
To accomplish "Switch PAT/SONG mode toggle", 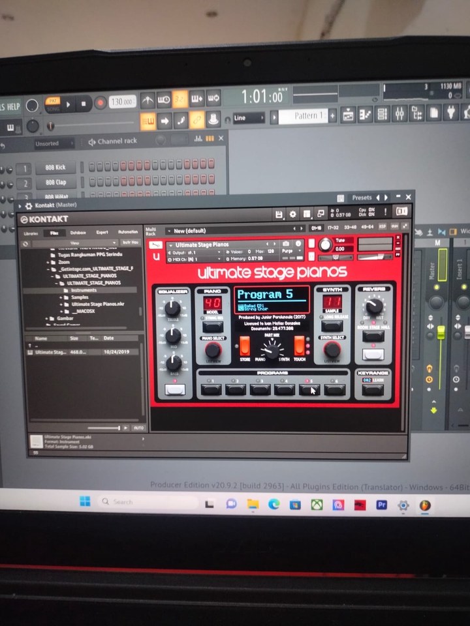I will coord(53,104).
